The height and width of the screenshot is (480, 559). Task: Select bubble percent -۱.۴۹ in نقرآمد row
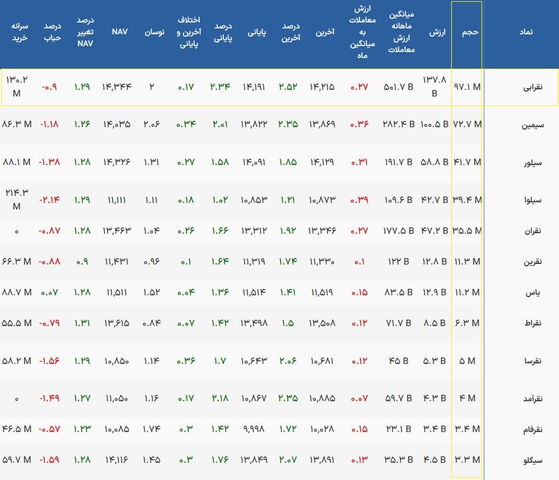[49, 398]
